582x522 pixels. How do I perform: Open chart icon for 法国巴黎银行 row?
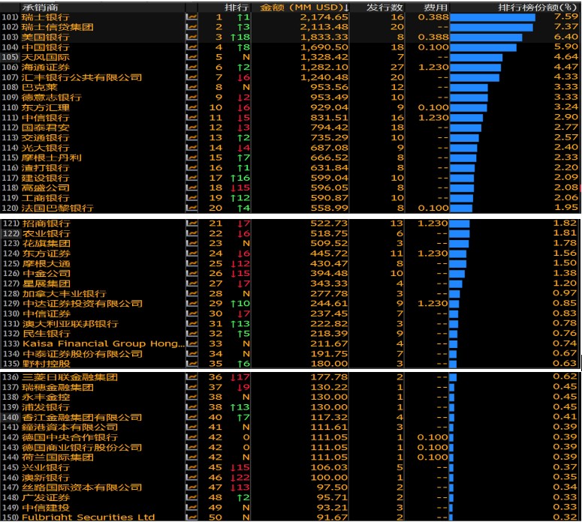[x=191, y=208]
